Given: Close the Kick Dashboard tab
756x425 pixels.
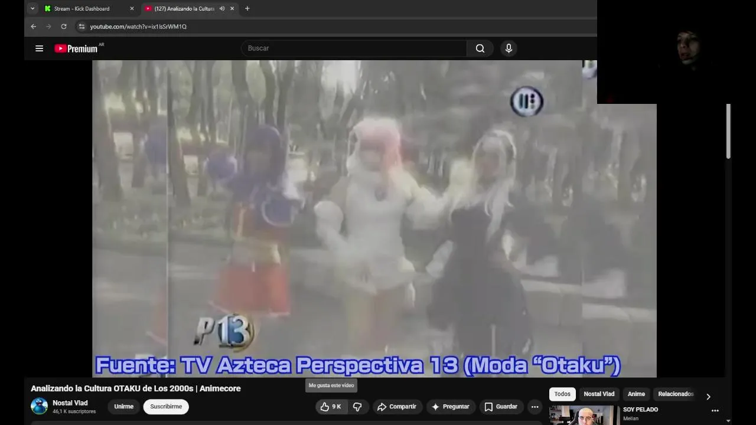Looking at the screenshot, I should [132, 9].
